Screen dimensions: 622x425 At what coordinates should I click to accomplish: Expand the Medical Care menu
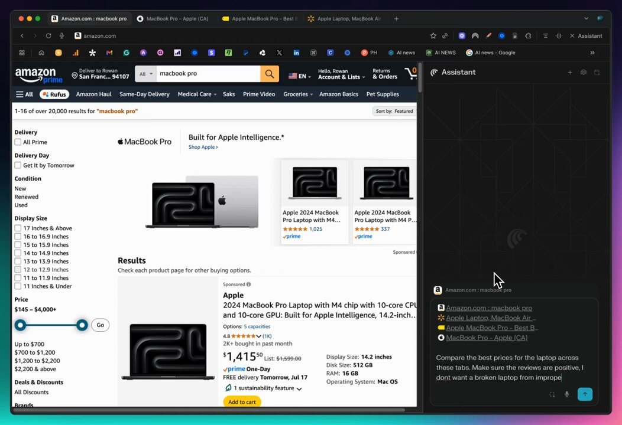[x=197, y=94]
